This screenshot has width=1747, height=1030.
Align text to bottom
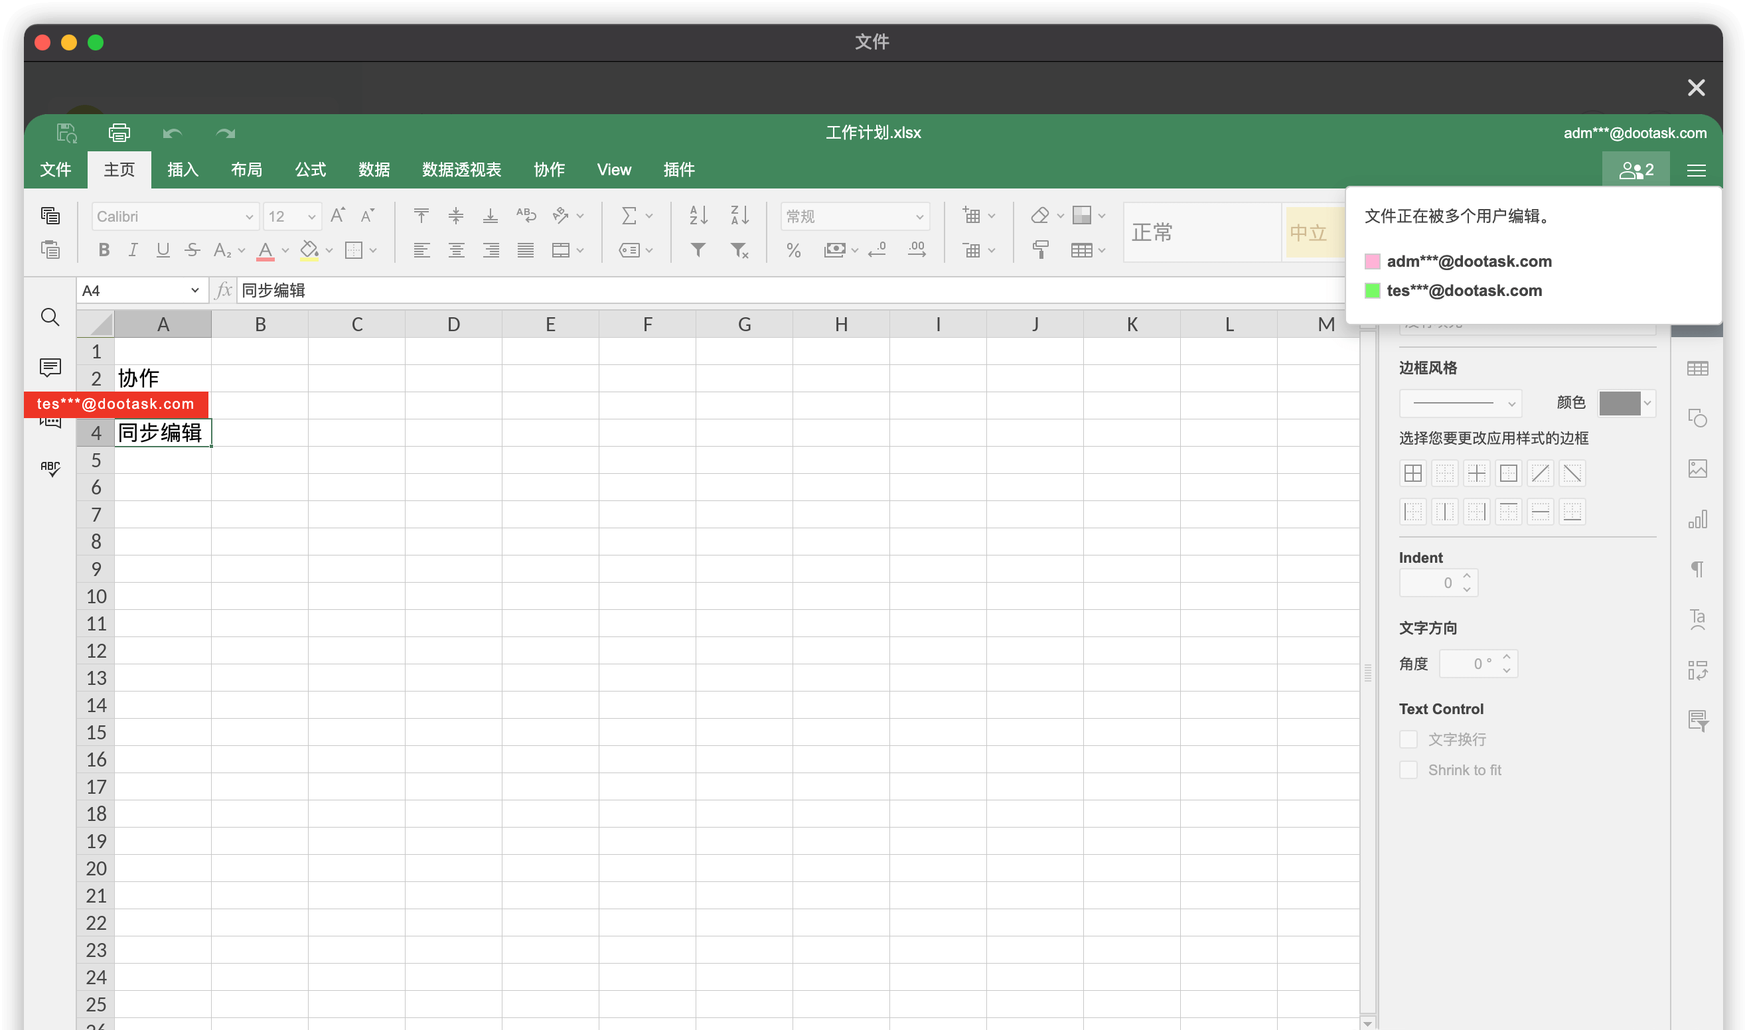490,216
